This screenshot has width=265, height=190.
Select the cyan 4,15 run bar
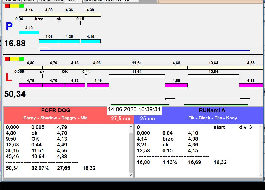(x=91, y=41)
